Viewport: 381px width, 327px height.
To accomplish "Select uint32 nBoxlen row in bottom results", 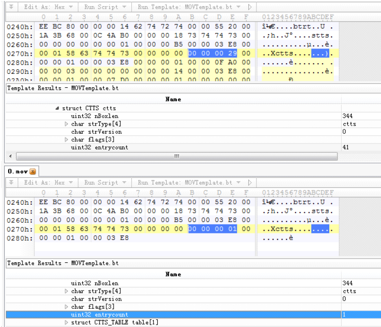I will point(194,283).
